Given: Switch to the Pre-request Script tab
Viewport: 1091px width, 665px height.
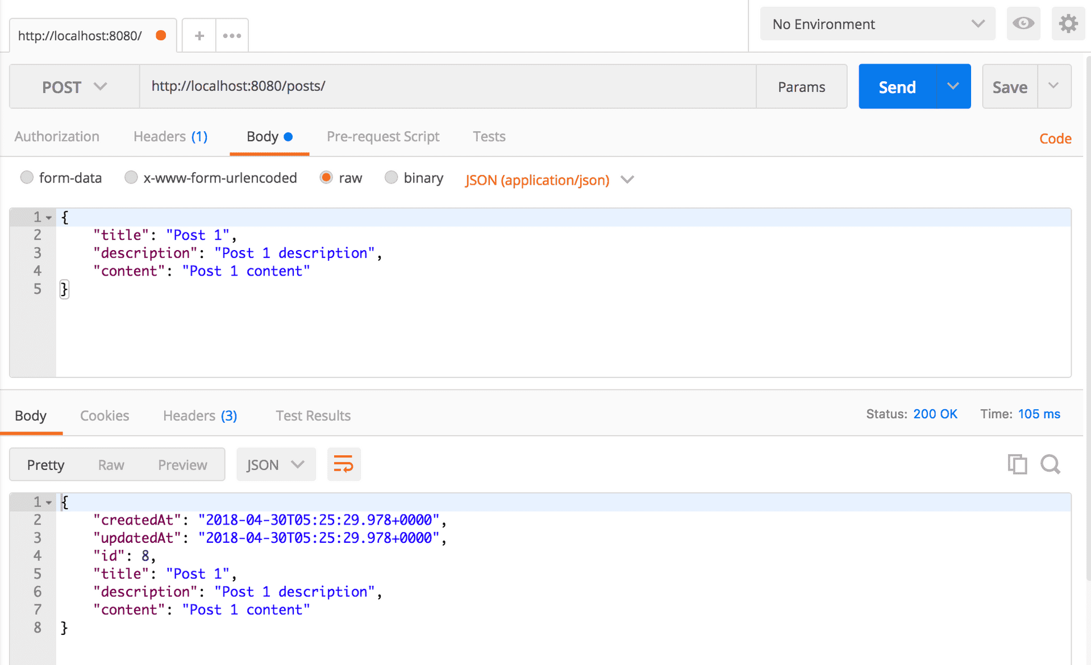Looking at the screenshot, I should coord(382,136).
